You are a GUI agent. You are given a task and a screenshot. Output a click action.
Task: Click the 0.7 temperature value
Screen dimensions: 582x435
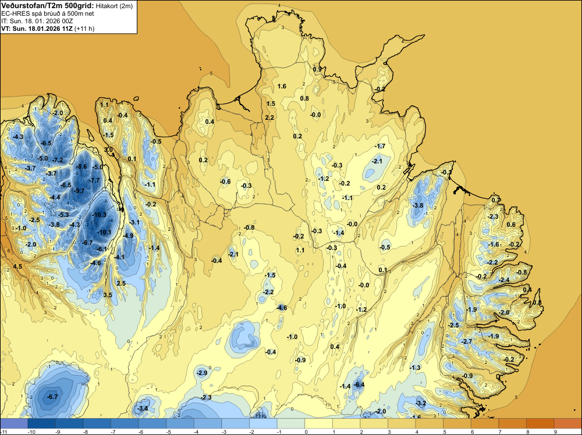click(495, 200)
